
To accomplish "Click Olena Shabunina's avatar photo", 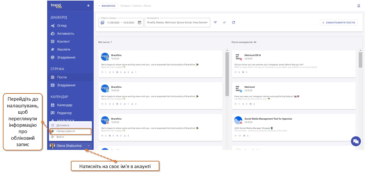I will [x=52, y=146].
